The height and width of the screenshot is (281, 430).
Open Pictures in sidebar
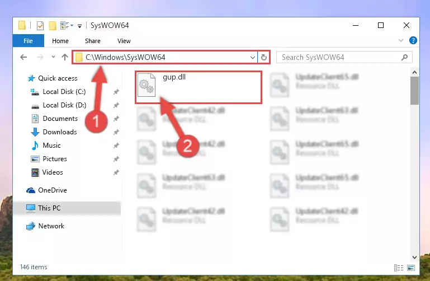55,159
